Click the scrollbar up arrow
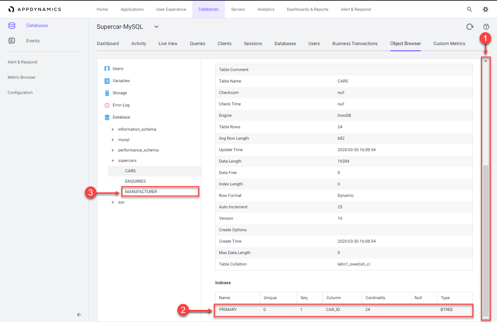 pos(486,61)
